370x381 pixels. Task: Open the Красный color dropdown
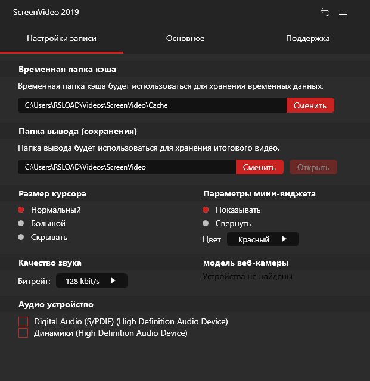pos(262,239)
